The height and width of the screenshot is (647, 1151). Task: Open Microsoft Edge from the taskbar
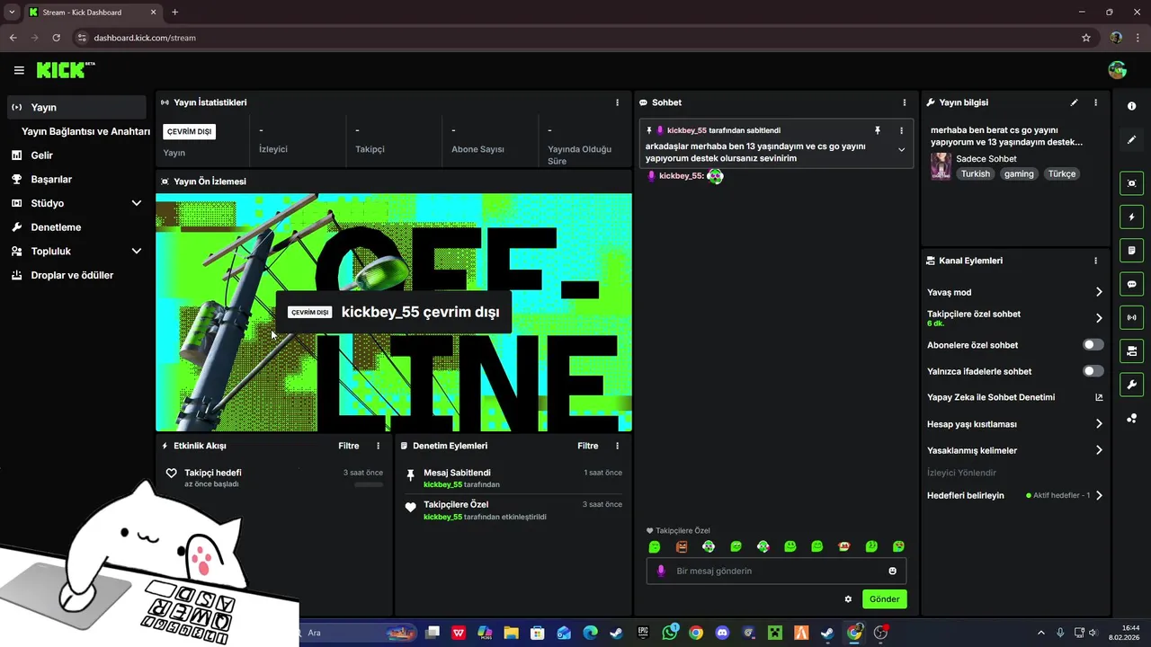click(590, 633)
